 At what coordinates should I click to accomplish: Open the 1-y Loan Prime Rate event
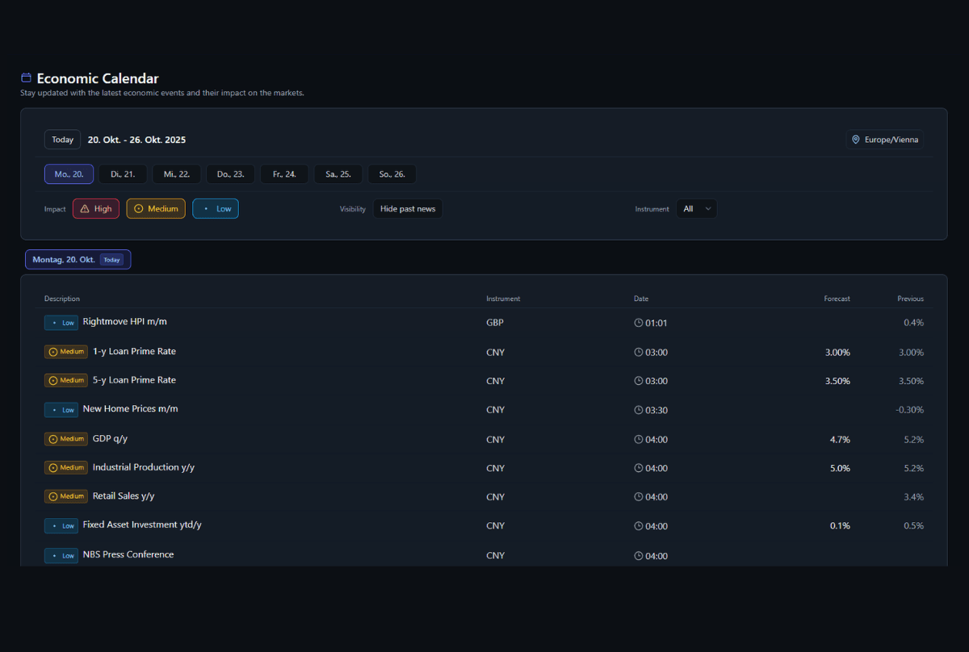[134, 352]
